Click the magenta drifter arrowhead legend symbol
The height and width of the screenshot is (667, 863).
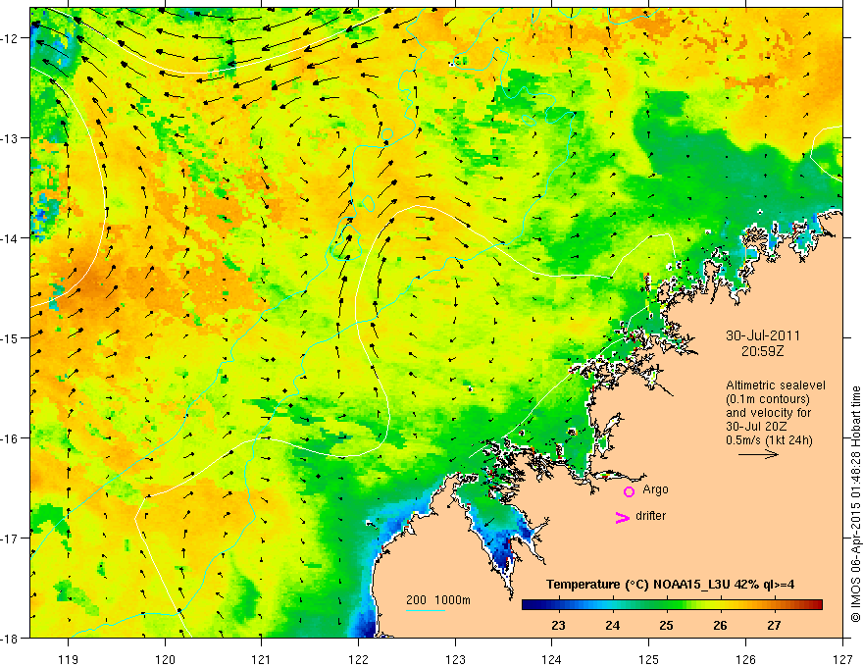pos(622,517)
